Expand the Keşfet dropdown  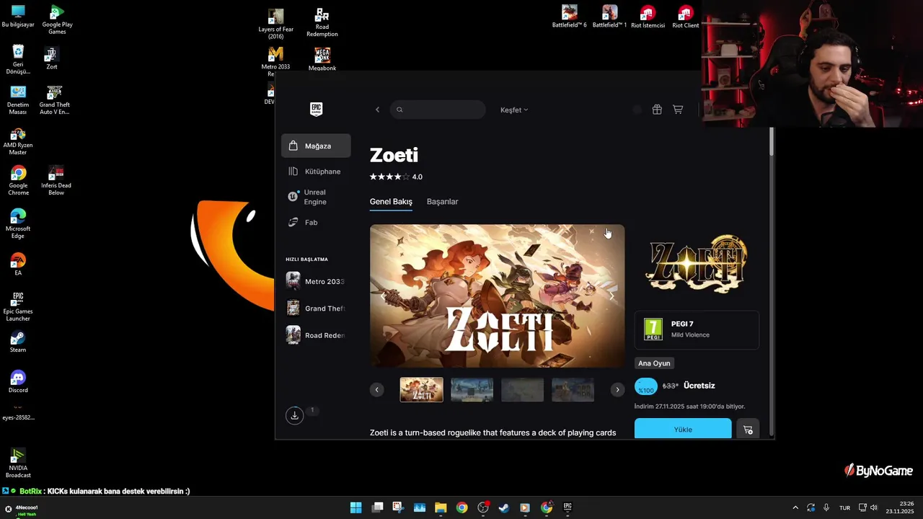[x=514, y=110]
